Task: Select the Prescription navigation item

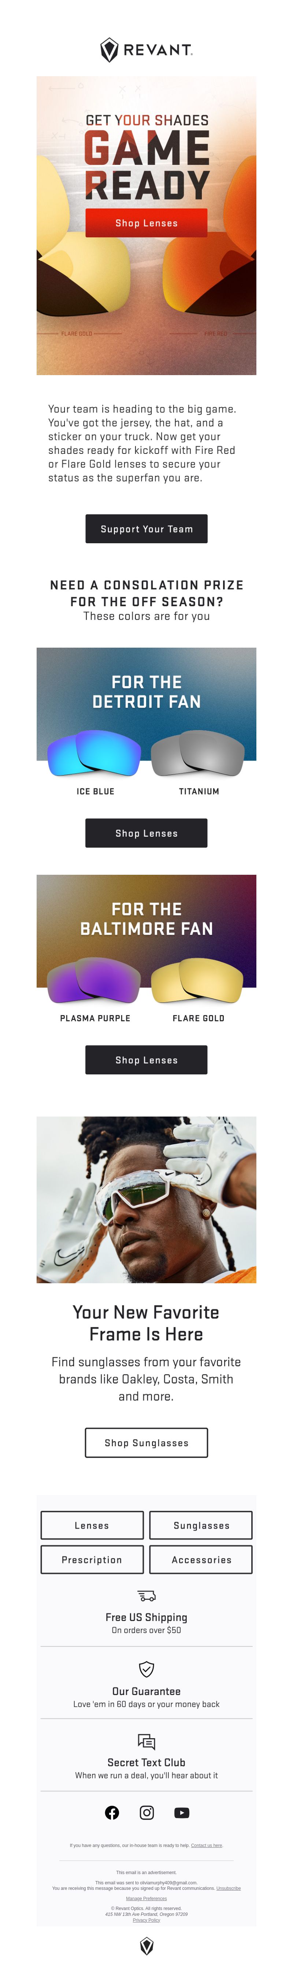Action: tap(92, 1559)
